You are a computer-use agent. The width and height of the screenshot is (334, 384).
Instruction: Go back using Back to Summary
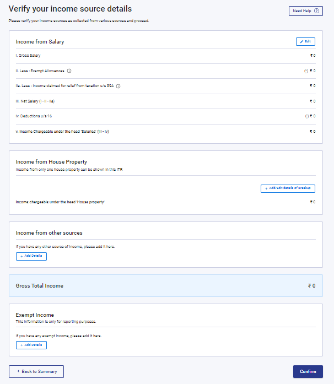pos(36,371)
